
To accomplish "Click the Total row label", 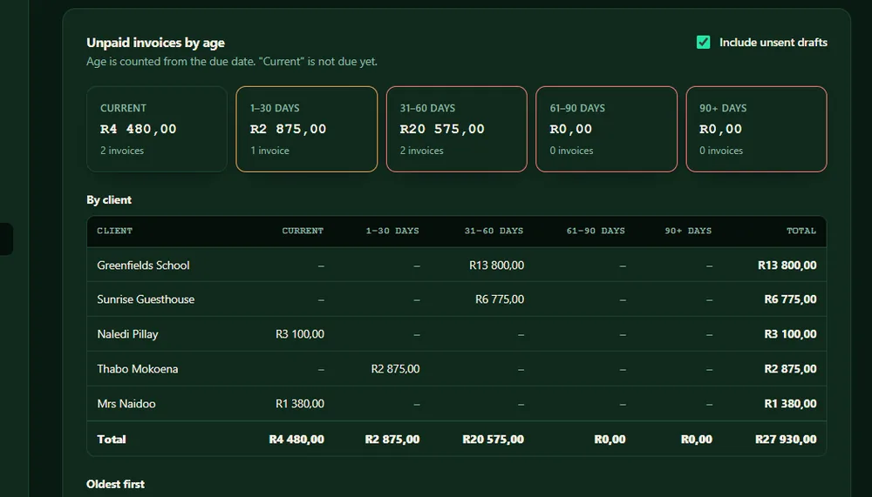I will point(112,440).
